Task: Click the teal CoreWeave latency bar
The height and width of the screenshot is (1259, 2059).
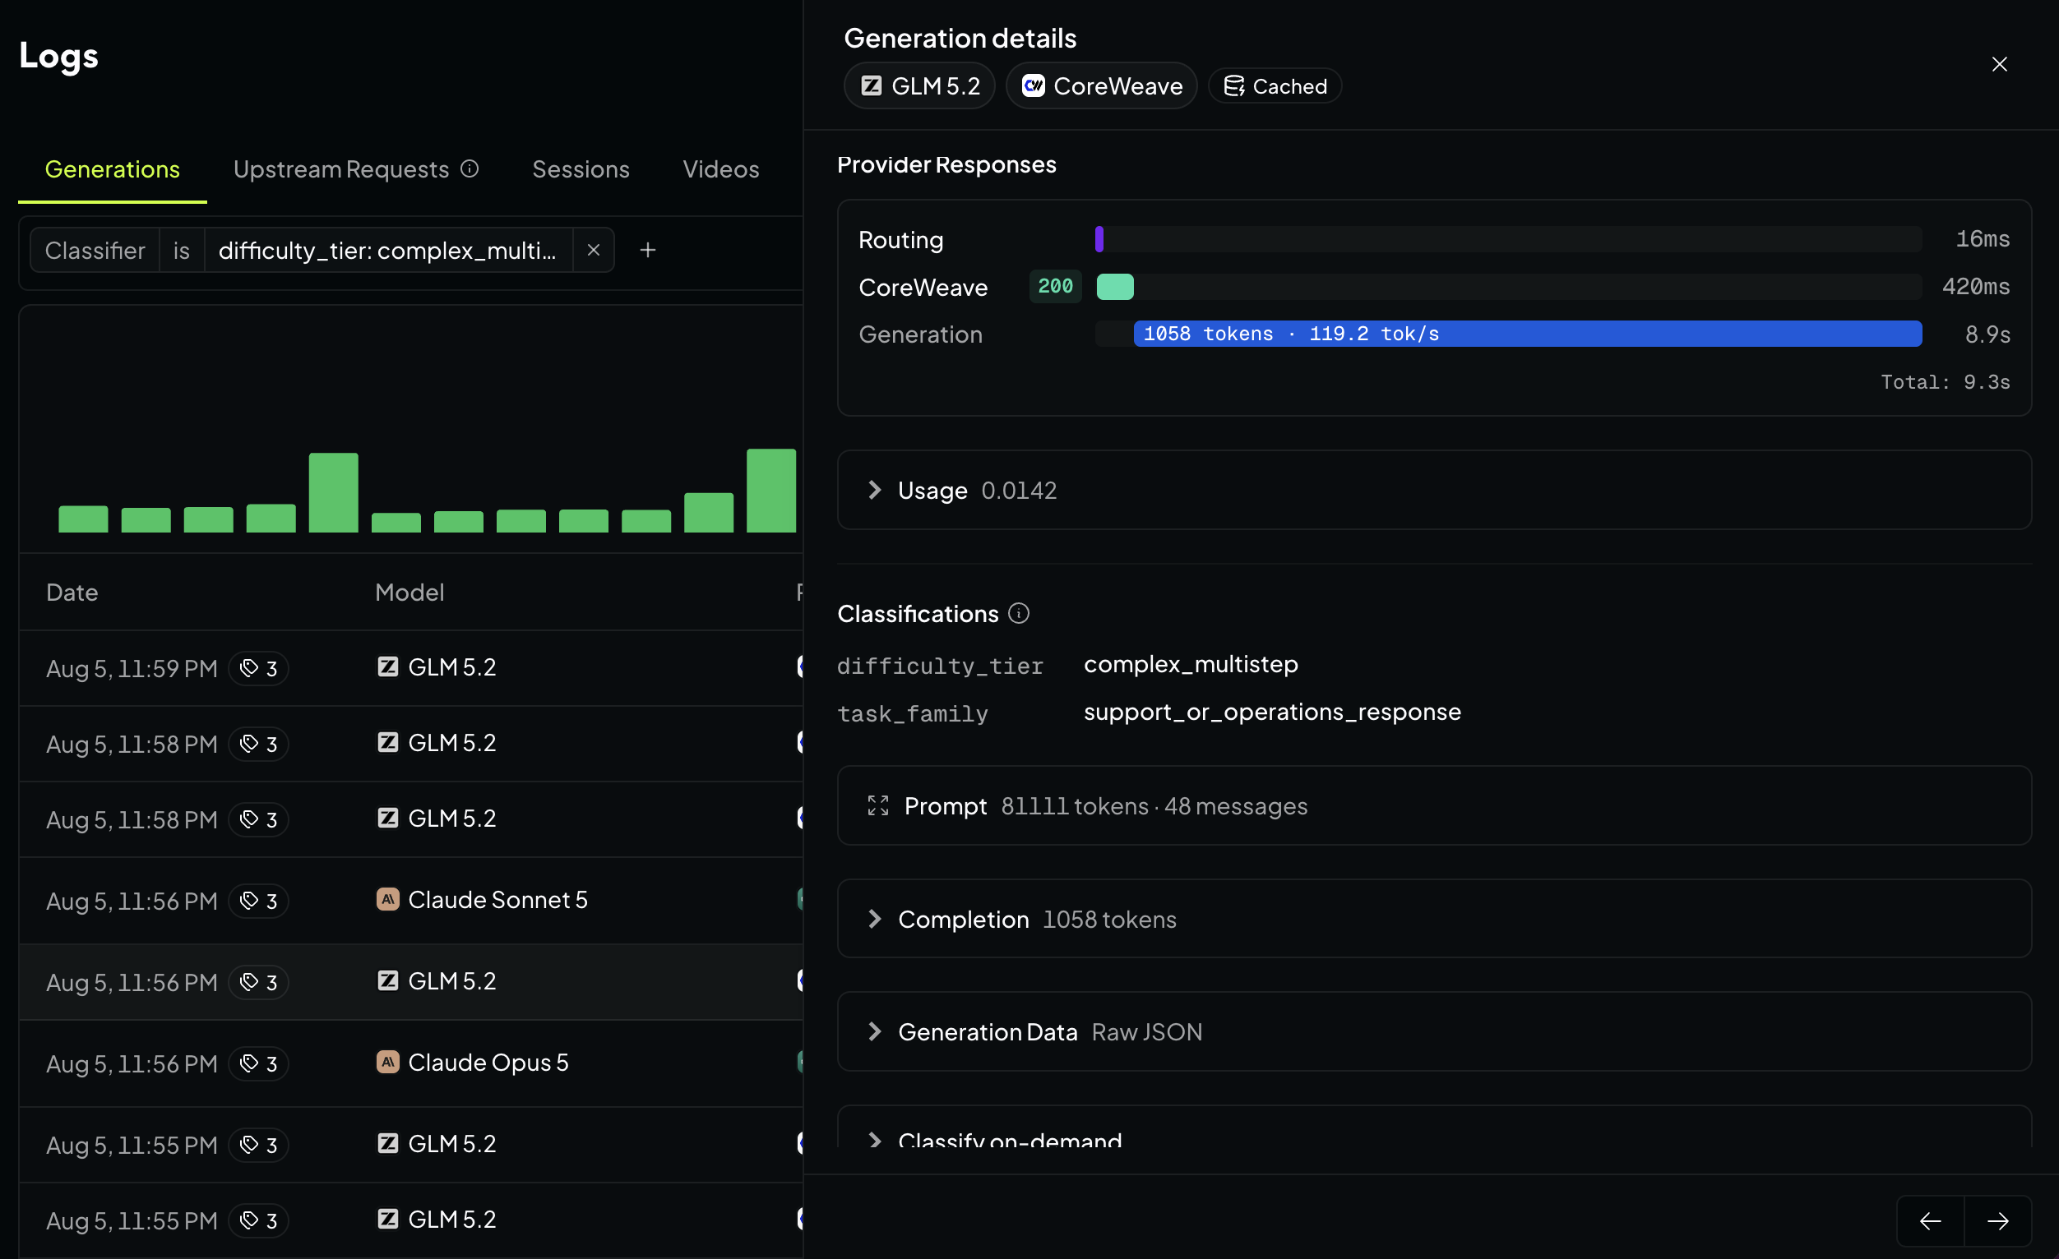Action: pos(1115,286)
